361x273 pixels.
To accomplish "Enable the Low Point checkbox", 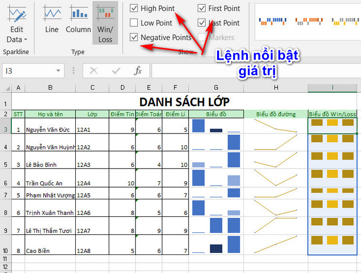I will click(x=134, y=23).
